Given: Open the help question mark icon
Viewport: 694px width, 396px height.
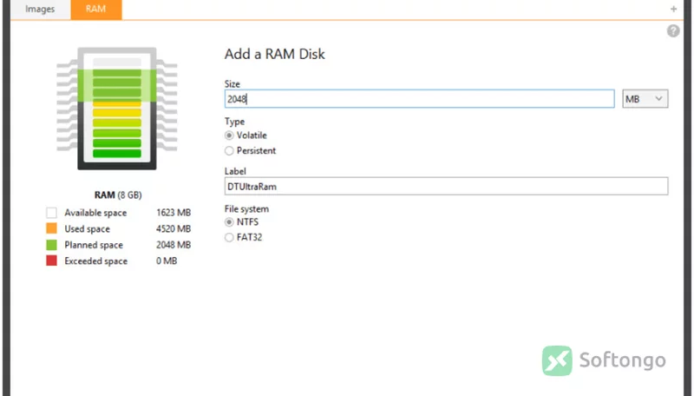Looking at the screenshot, I should [673, 31].
